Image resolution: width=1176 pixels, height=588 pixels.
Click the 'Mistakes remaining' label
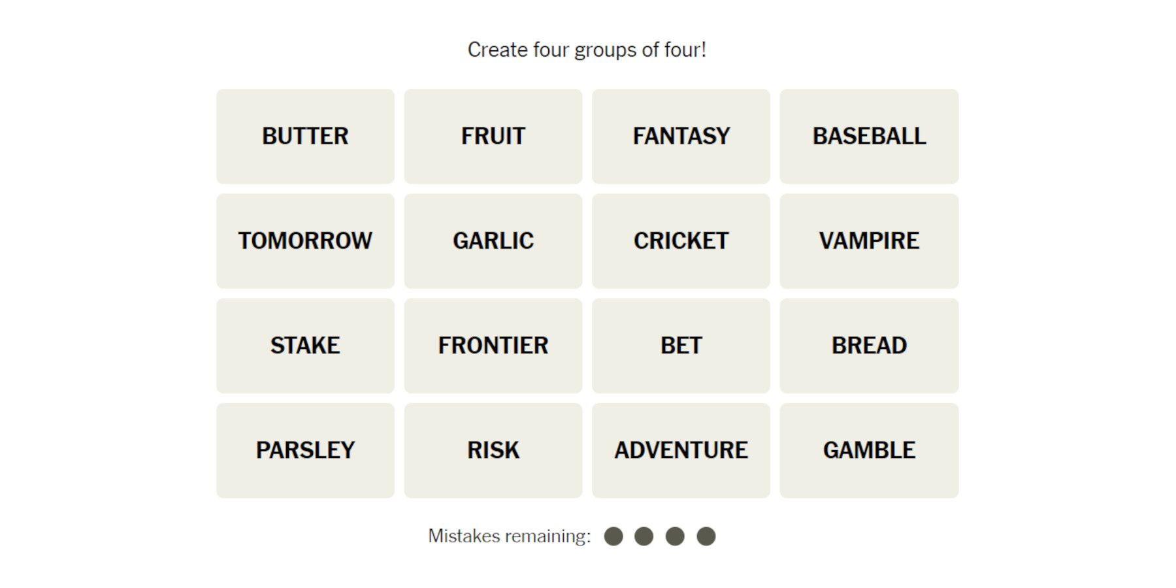(509, 536)
